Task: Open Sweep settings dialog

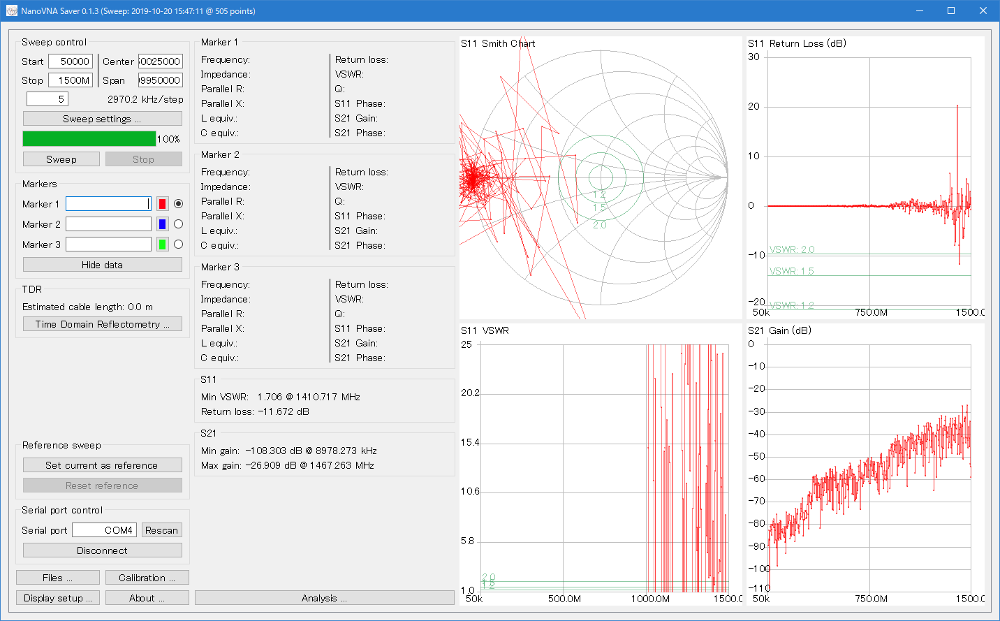Action: (x=103, y=119)
